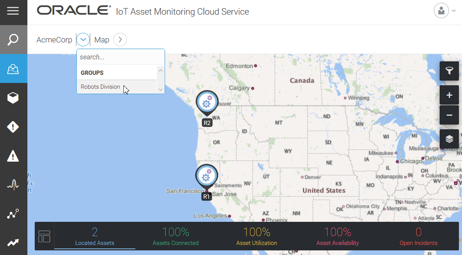Image resolution: width=462 pixels, height=255 pixels.
Task: Open the map filter funnel button
Action: tap(449, 71)
